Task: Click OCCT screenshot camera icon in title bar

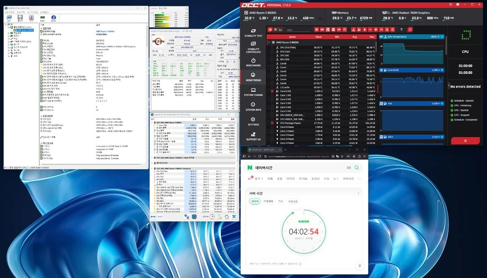Action: [x=458, y=4]
